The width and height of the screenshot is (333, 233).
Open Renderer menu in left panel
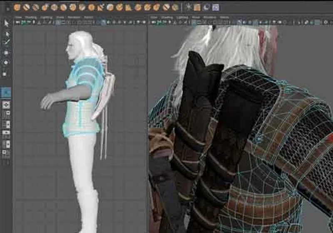point(74,17)
